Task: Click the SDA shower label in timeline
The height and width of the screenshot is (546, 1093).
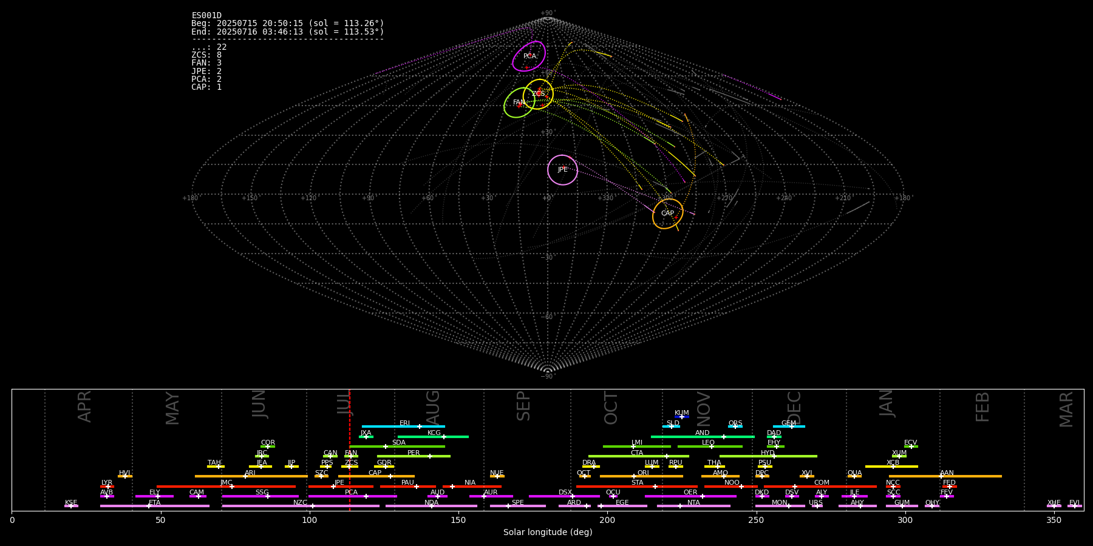Action: point(399,443)
